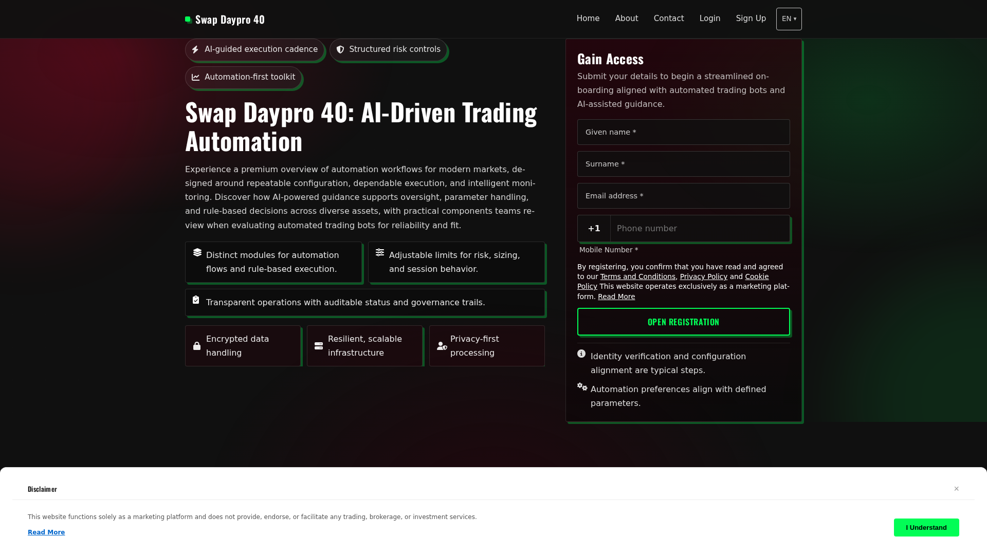Image resolution: width=987 pixels, height=555 pixels.
Task: Click the 'Automation preferences align with defined parameters' text
Action: tap(679, 396)
